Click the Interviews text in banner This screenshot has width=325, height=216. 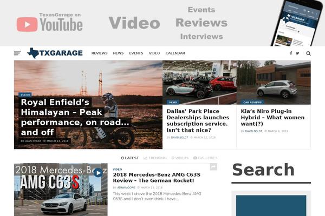tap(201, 36)
